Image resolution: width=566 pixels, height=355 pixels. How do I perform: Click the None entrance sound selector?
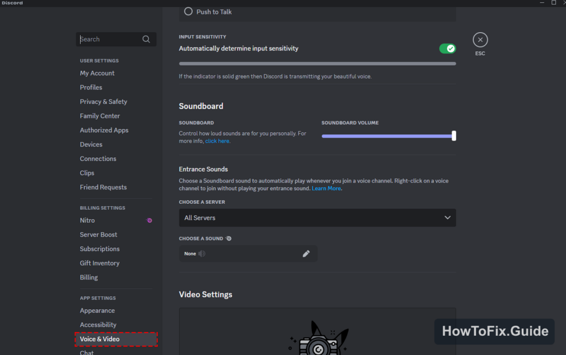coord(248,254)
